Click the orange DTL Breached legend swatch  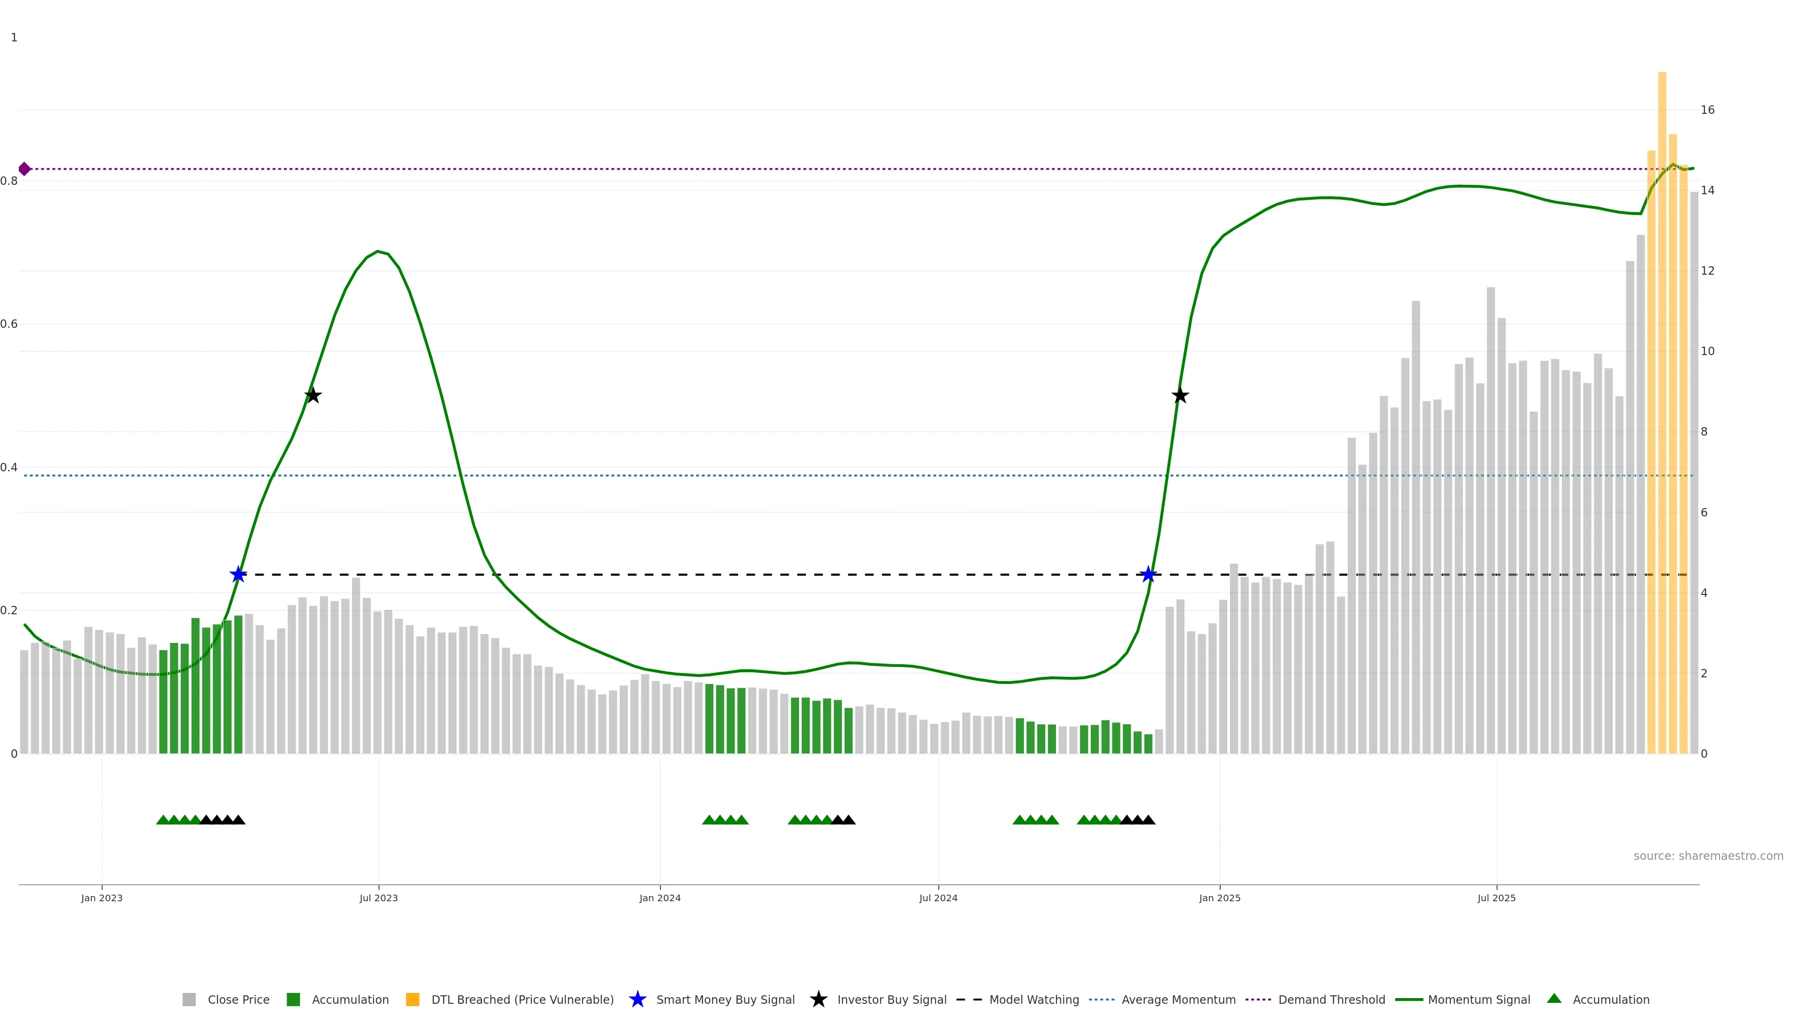(413, 999)
